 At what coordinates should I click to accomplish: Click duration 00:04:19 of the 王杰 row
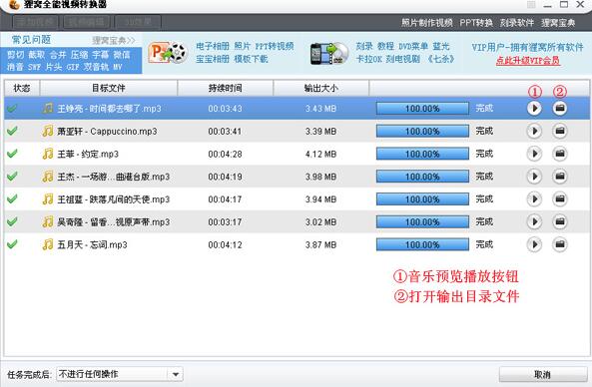pos(225,177)
